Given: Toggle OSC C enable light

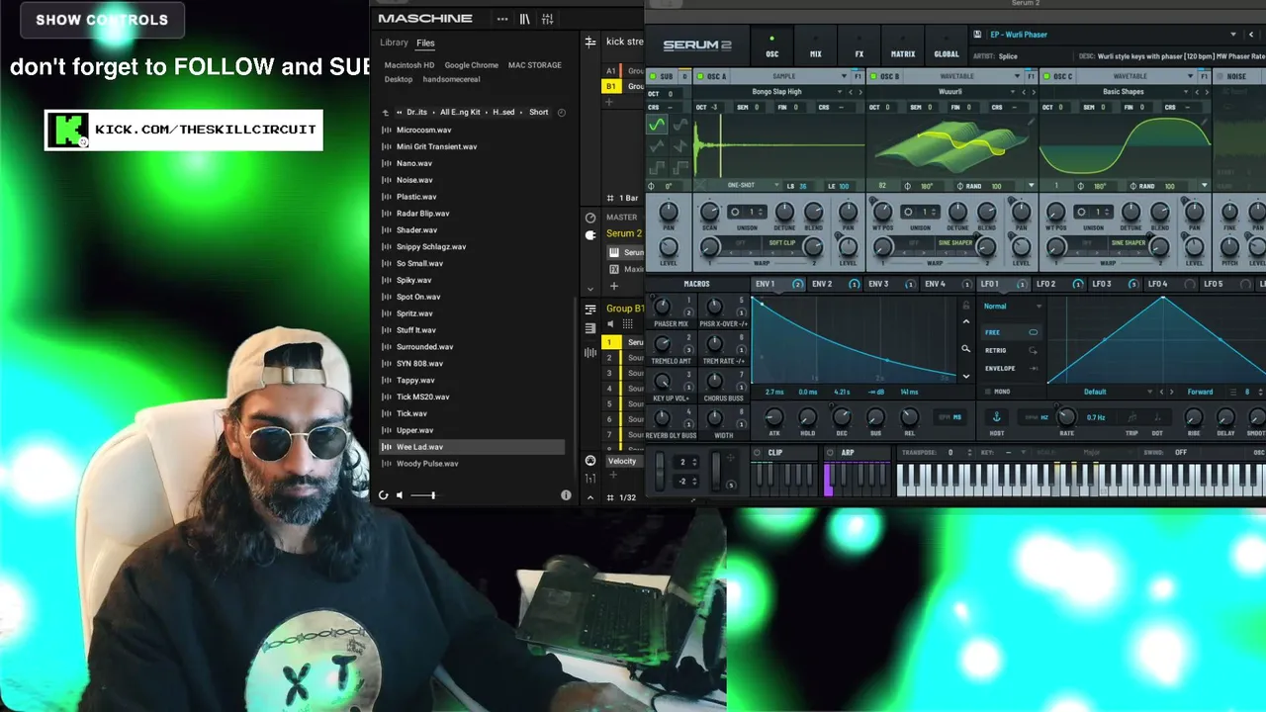Looking at the screenshot, I should pyautogui.click(x=1045, y=76).
